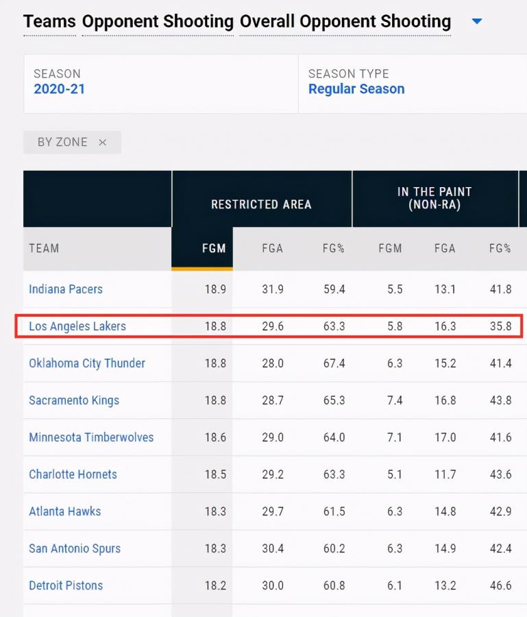Select Hornets paint FGA value 11.7
Screen dimensions: 527x617
[x=445, y=474]
